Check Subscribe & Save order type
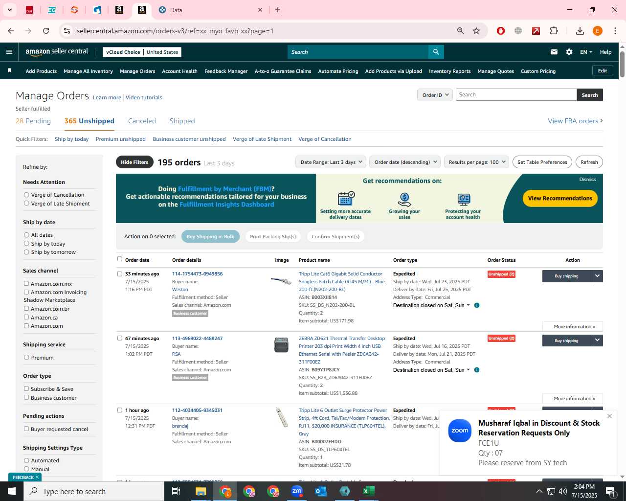626x501 pixels. point(26,388)
